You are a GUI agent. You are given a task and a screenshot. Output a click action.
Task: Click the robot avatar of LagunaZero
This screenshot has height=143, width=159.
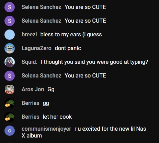click(x=10, y=48)
